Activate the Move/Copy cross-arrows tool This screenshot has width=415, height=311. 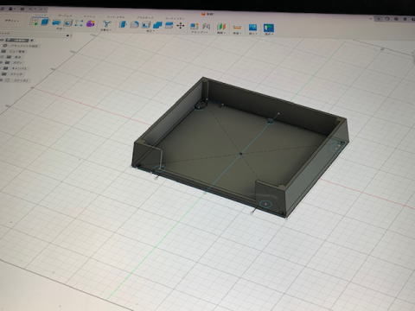(181, 26)
